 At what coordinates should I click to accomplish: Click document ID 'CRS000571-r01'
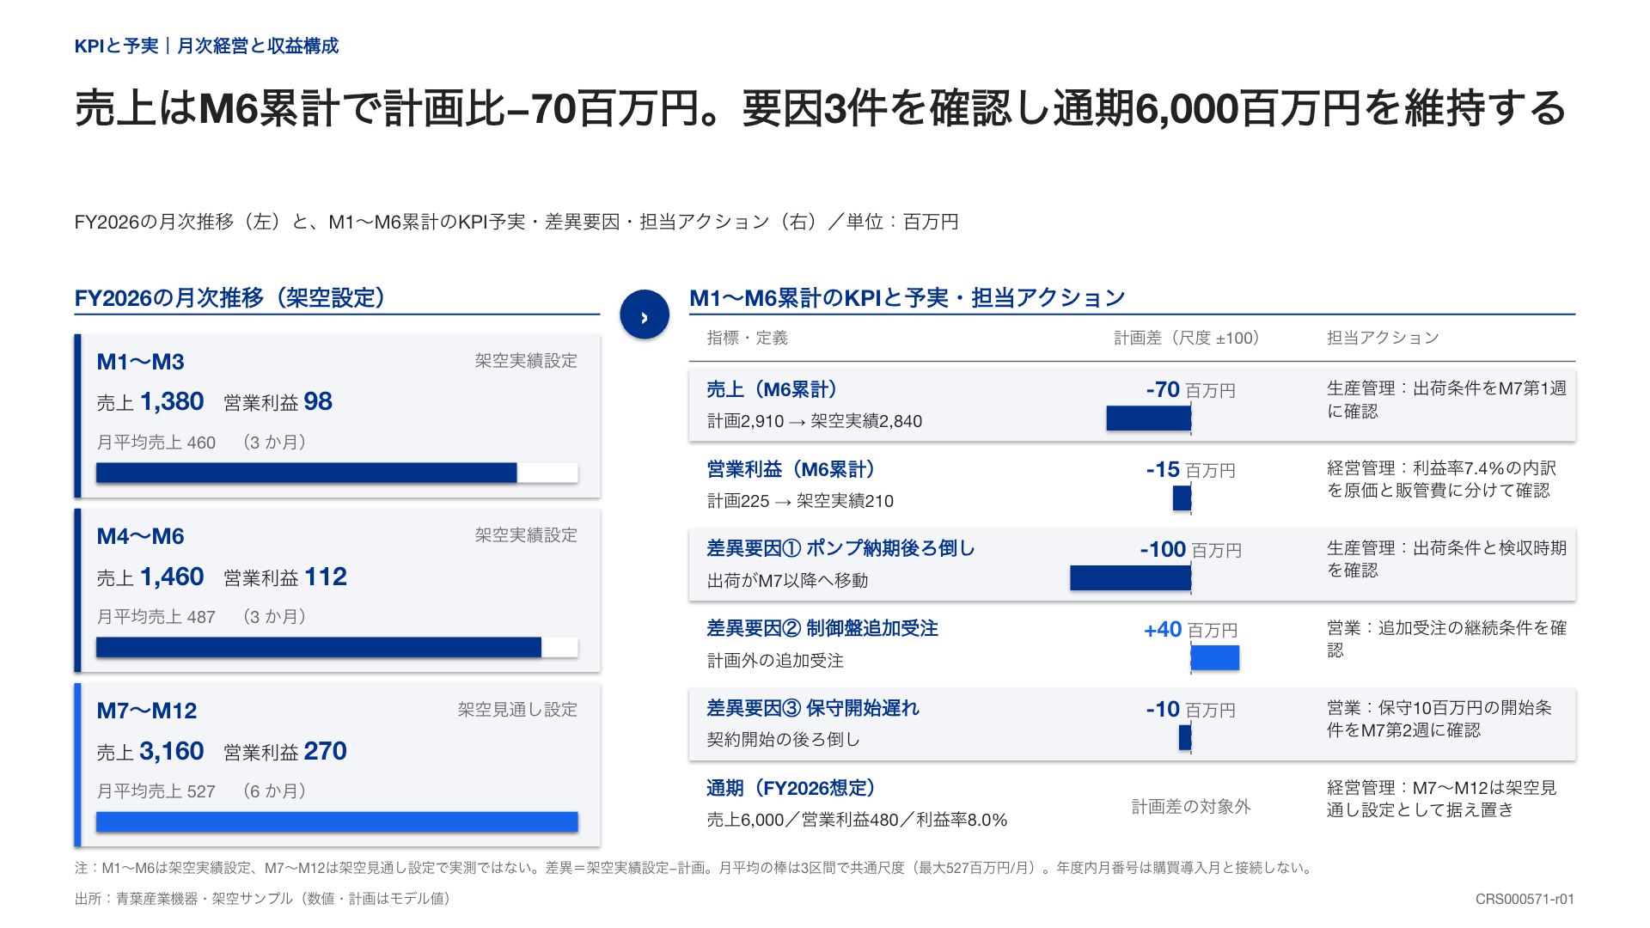[x=1525, y=899]
